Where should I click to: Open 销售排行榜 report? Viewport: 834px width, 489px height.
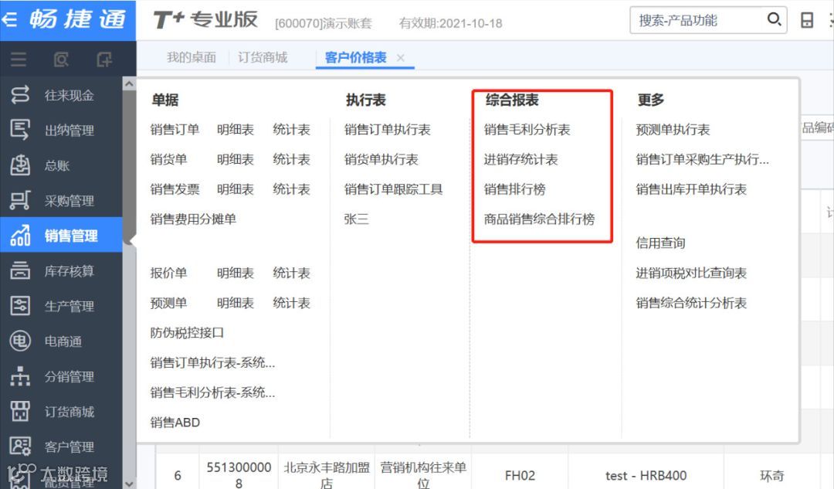point(514,189)
